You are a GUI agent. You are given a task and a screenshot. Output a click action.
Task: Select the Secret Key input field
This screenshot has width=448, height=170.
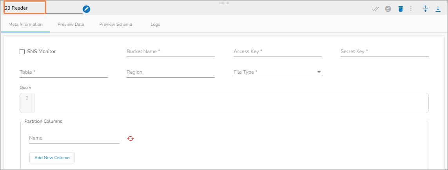click(384, 52)
